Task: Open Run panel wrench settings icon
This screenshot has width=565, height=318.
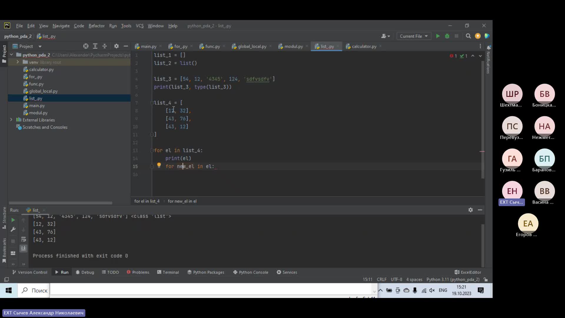Action: (13, 229)
